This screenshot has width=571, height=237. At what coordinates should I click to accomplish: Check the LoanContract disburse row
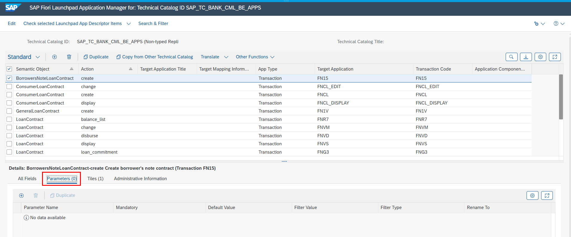9,136
